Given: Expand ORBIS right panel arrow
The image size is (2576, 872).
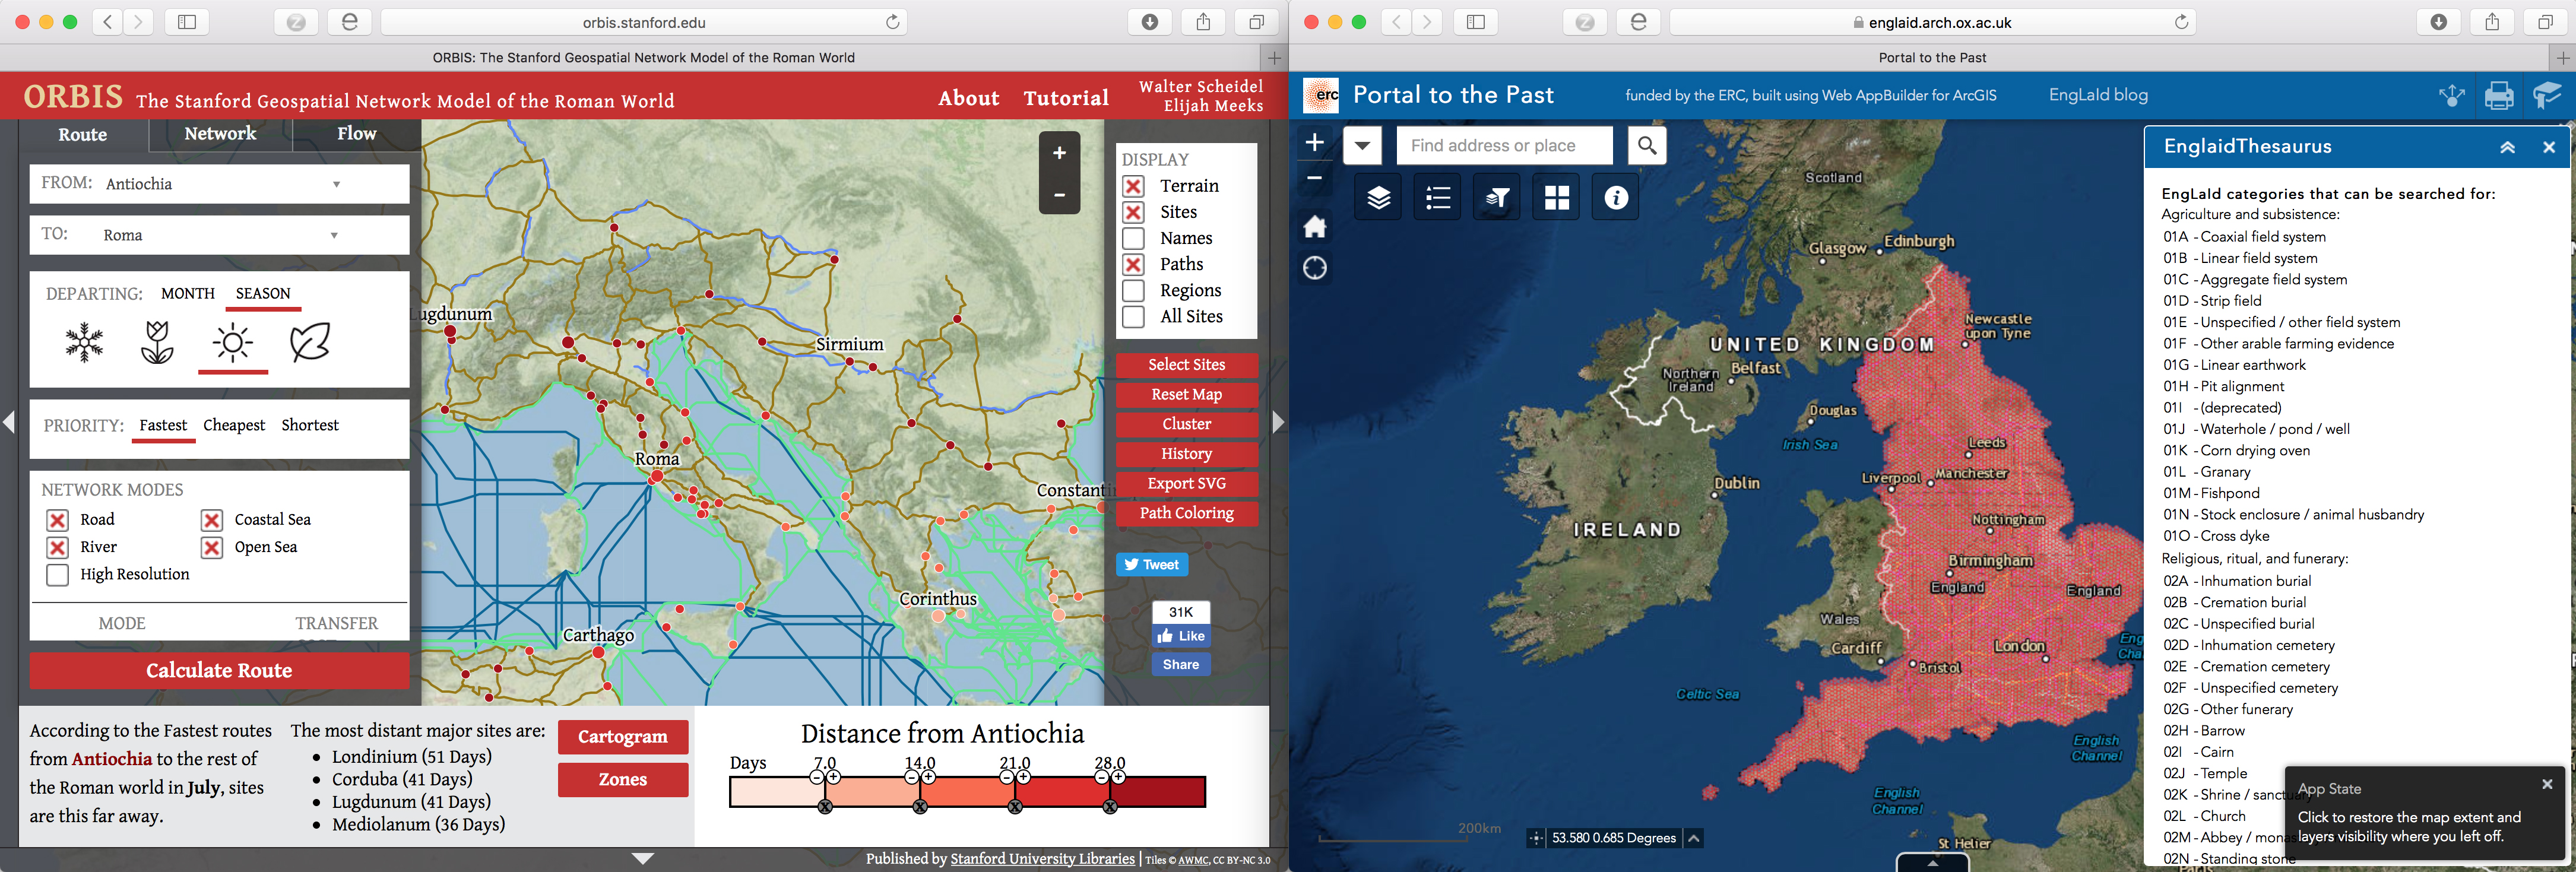Looking at the screenshot, I should (1278, 422).
